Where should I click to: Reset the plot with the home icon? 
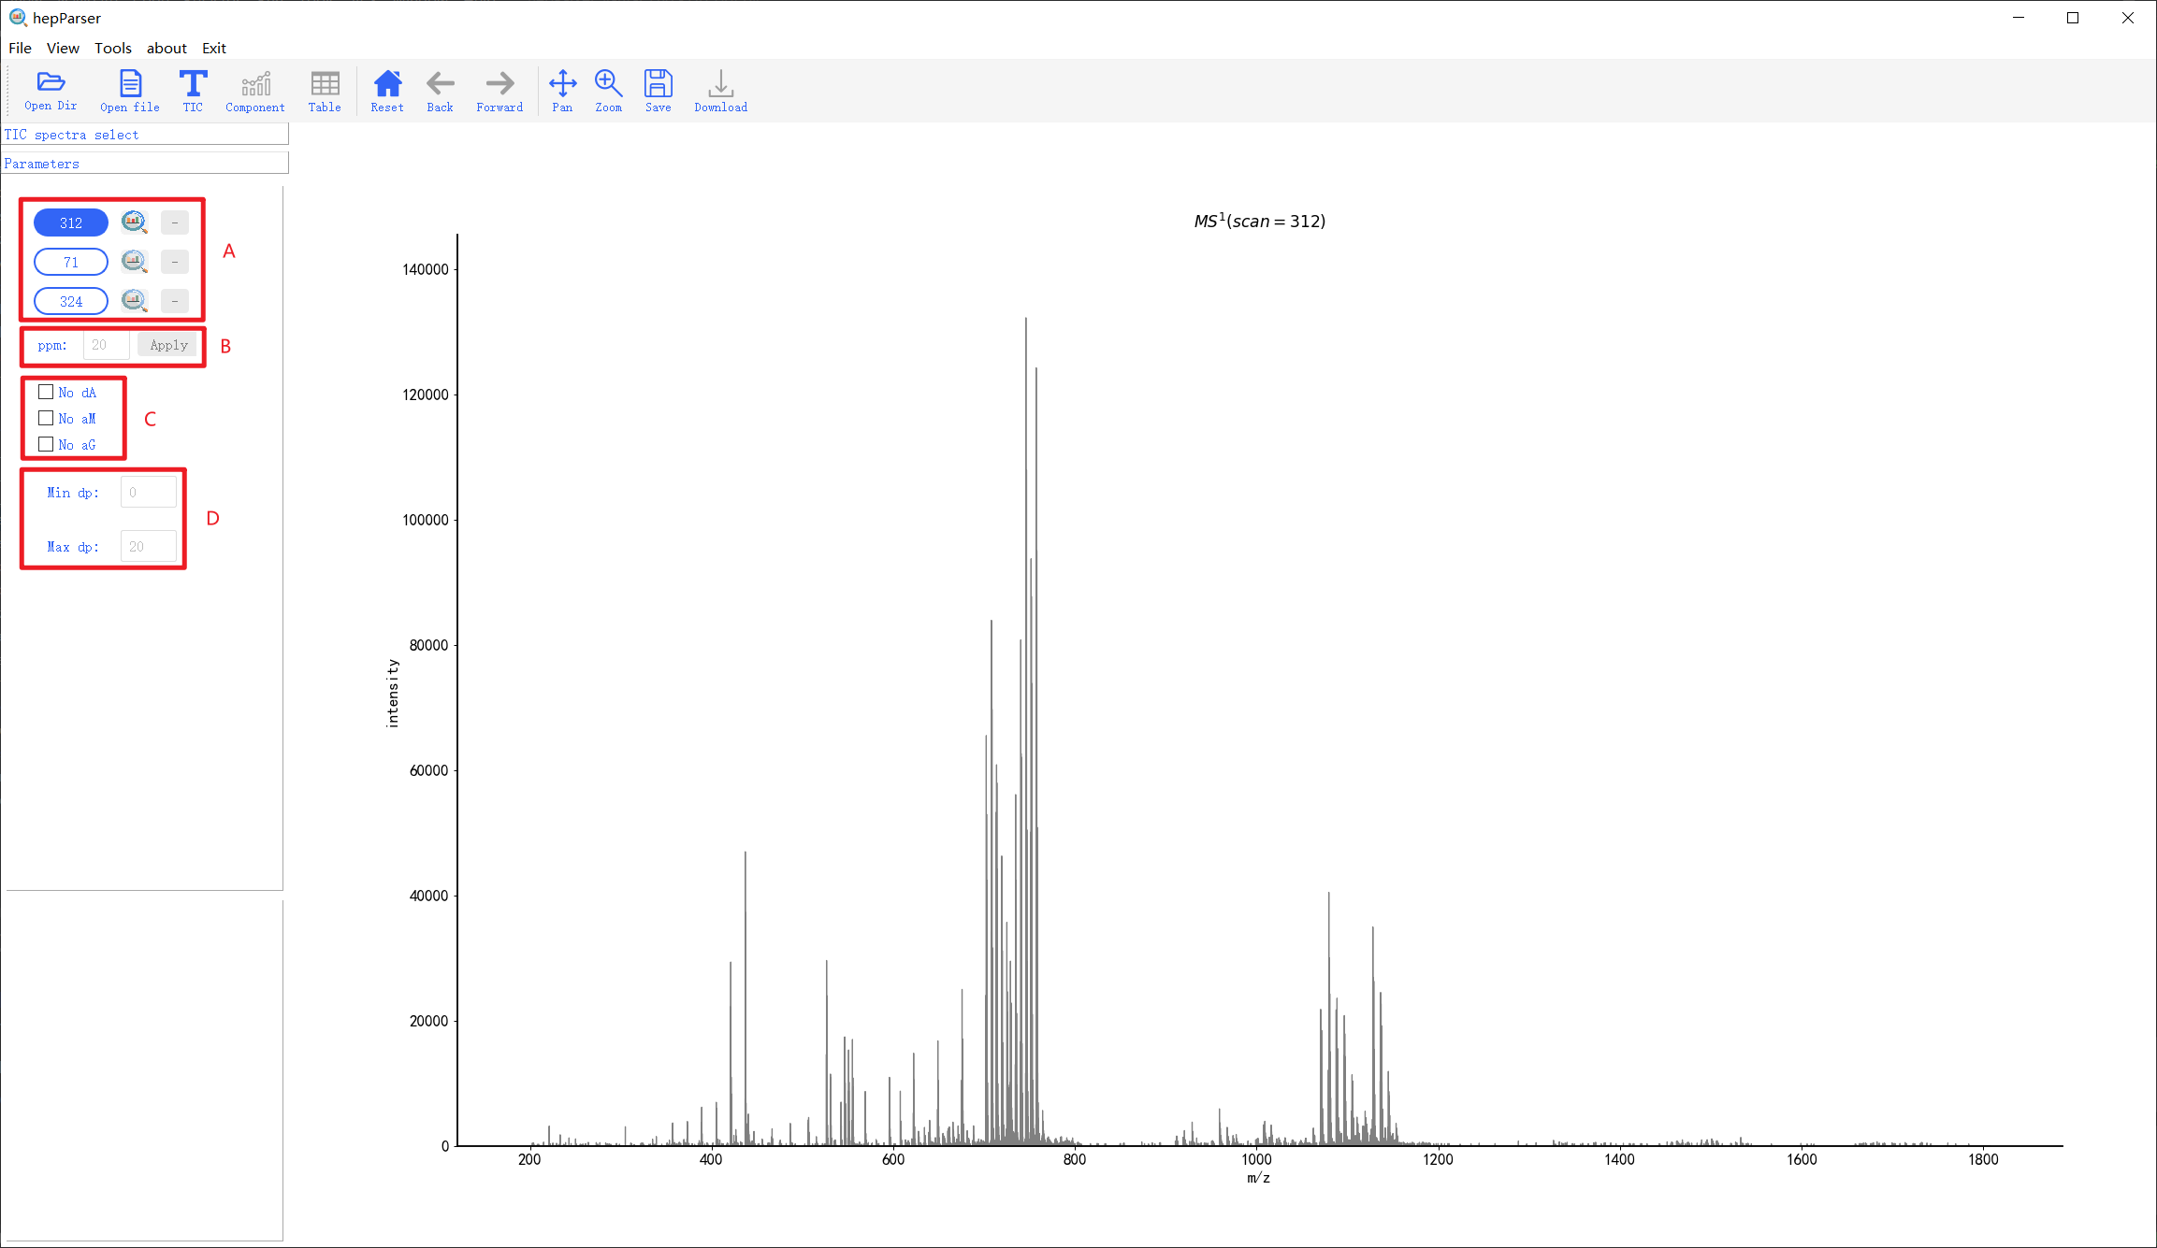tap(387, 91)
